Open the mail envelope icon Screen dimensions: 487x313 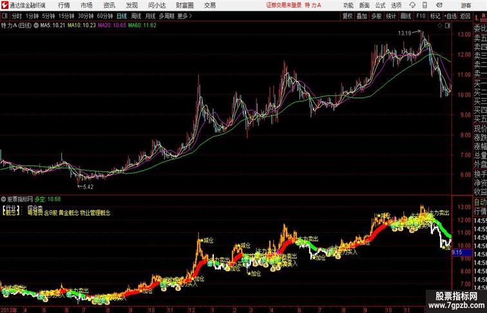point(439,5)
